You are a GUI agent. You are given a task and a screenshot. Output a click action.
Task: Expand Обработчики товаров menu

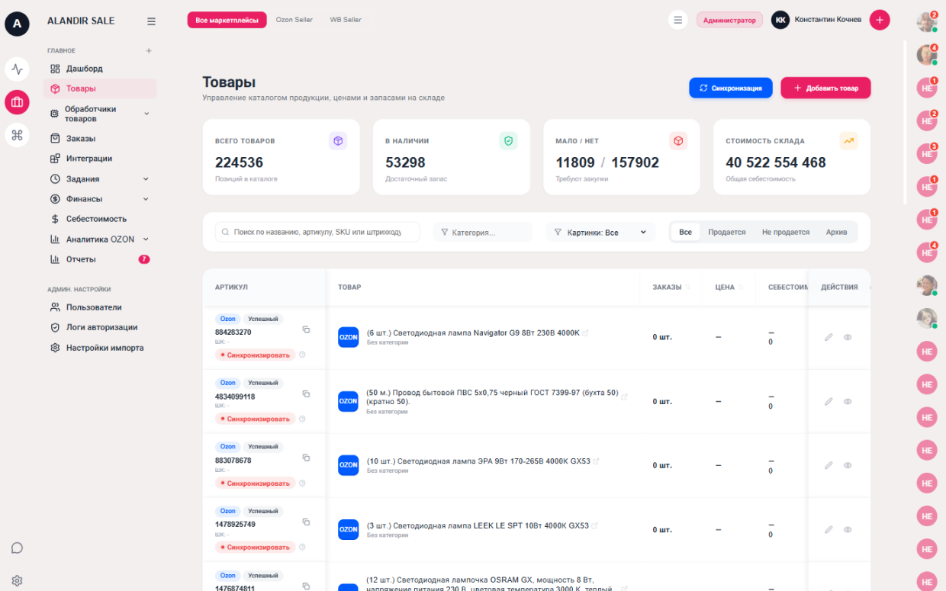point(100,114)
